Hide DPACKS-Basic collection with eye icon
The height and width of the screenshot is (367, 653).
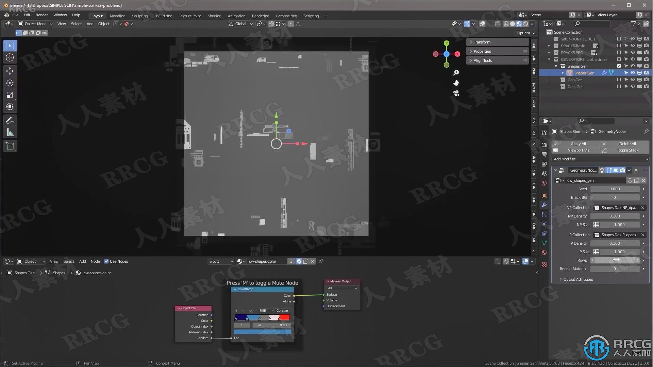pos(633,46)
